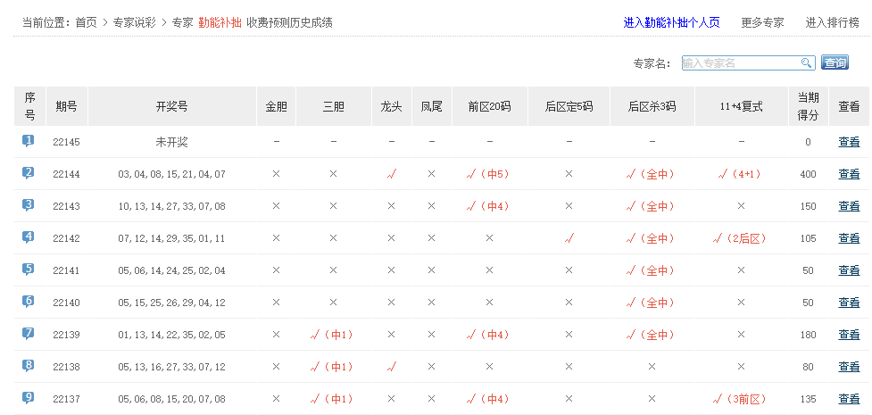Select 专家说彩 breadcrumb item
The height and width of the screenshot is (415, 872).
click(134, 22)
